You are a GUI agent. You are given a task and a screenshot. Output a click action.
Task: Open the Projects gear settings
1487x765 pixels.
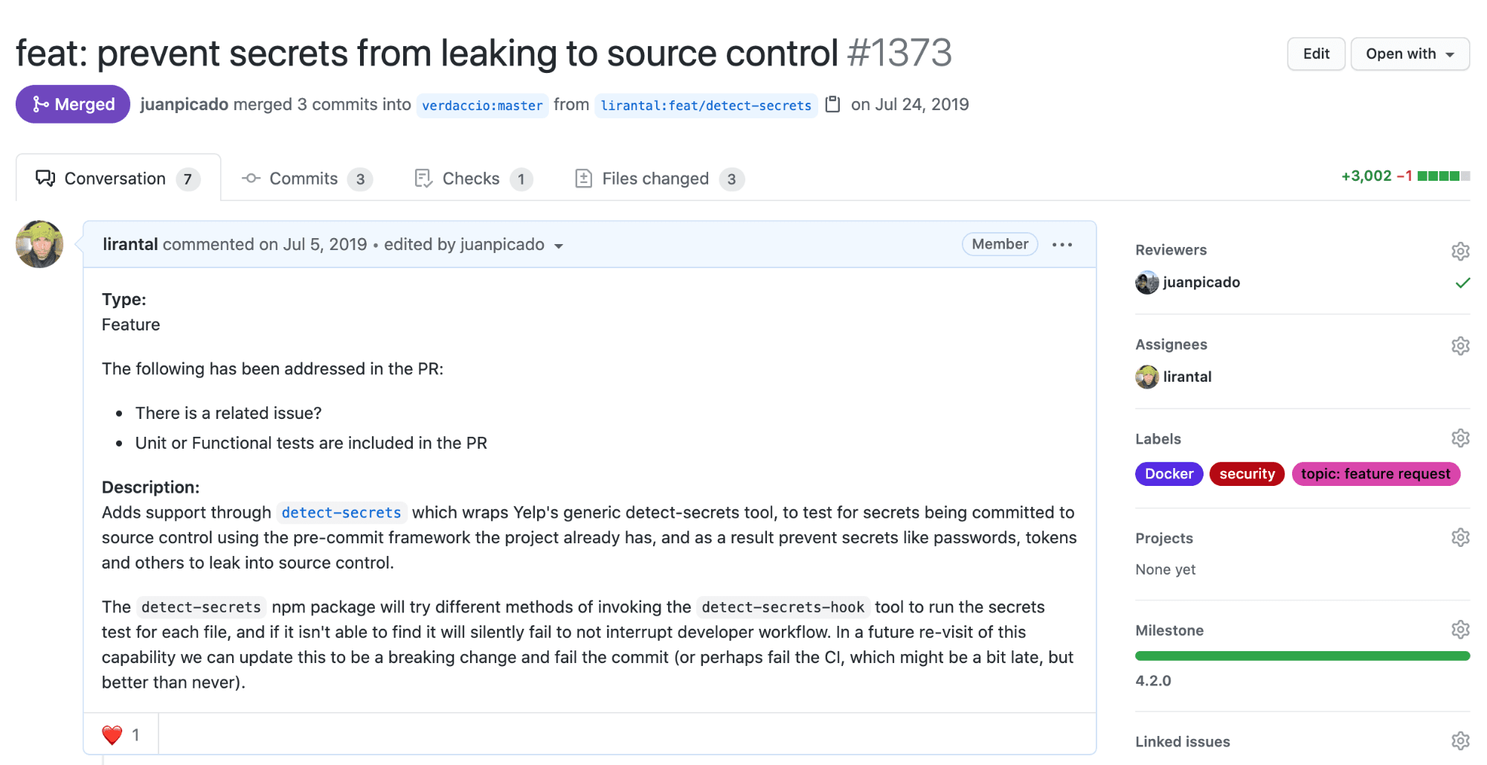[x=1459, y=537]
